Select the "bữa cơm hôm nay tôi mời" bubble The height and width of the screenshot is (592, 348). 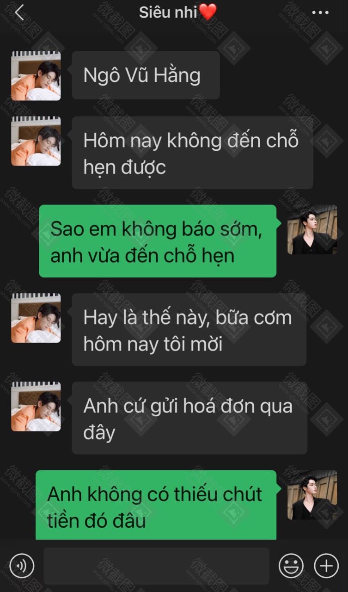189,329
